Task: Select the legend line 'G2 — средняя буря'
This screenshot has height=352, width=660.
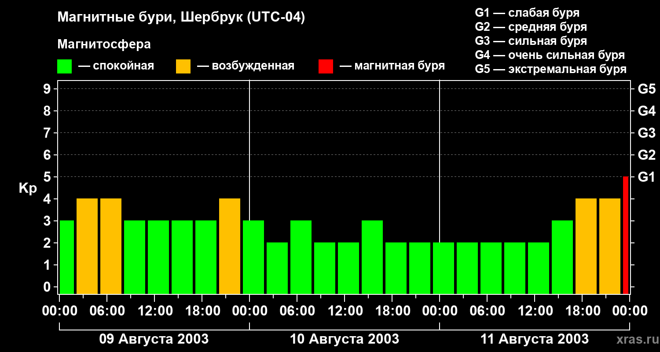Action: click(x=531, y=27)
